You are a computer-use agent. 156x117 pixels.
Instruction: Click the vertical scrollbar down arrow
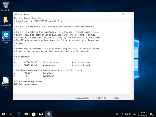[x=132, y=92]
